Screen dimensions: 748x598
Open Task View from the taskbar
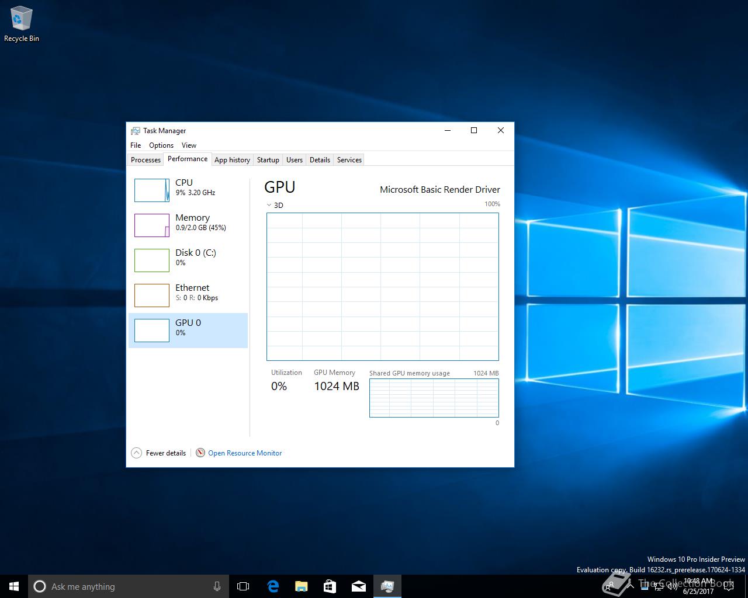pyautogui.click(x=243, y=586)
